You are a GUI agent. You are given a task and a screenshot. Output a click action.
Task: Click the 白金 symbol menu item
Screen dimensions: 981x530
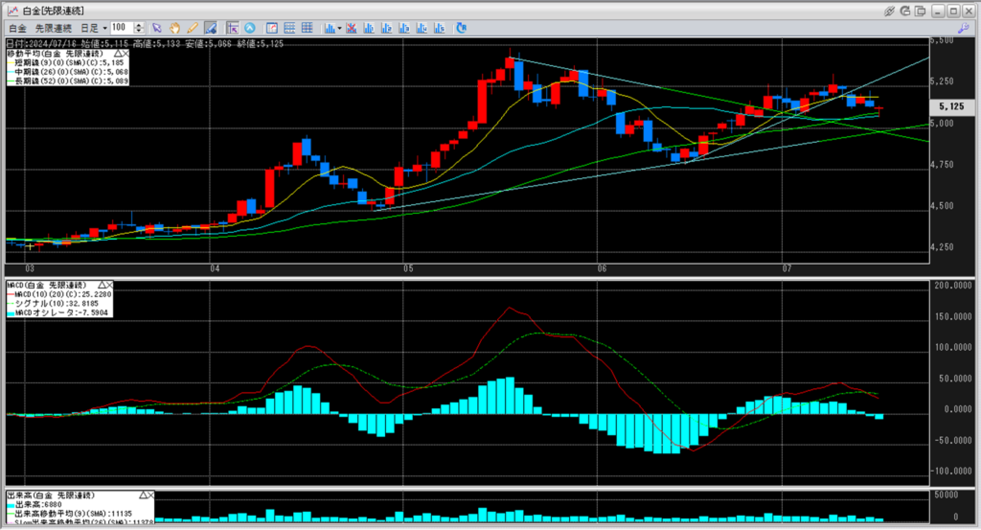point(17,28)
